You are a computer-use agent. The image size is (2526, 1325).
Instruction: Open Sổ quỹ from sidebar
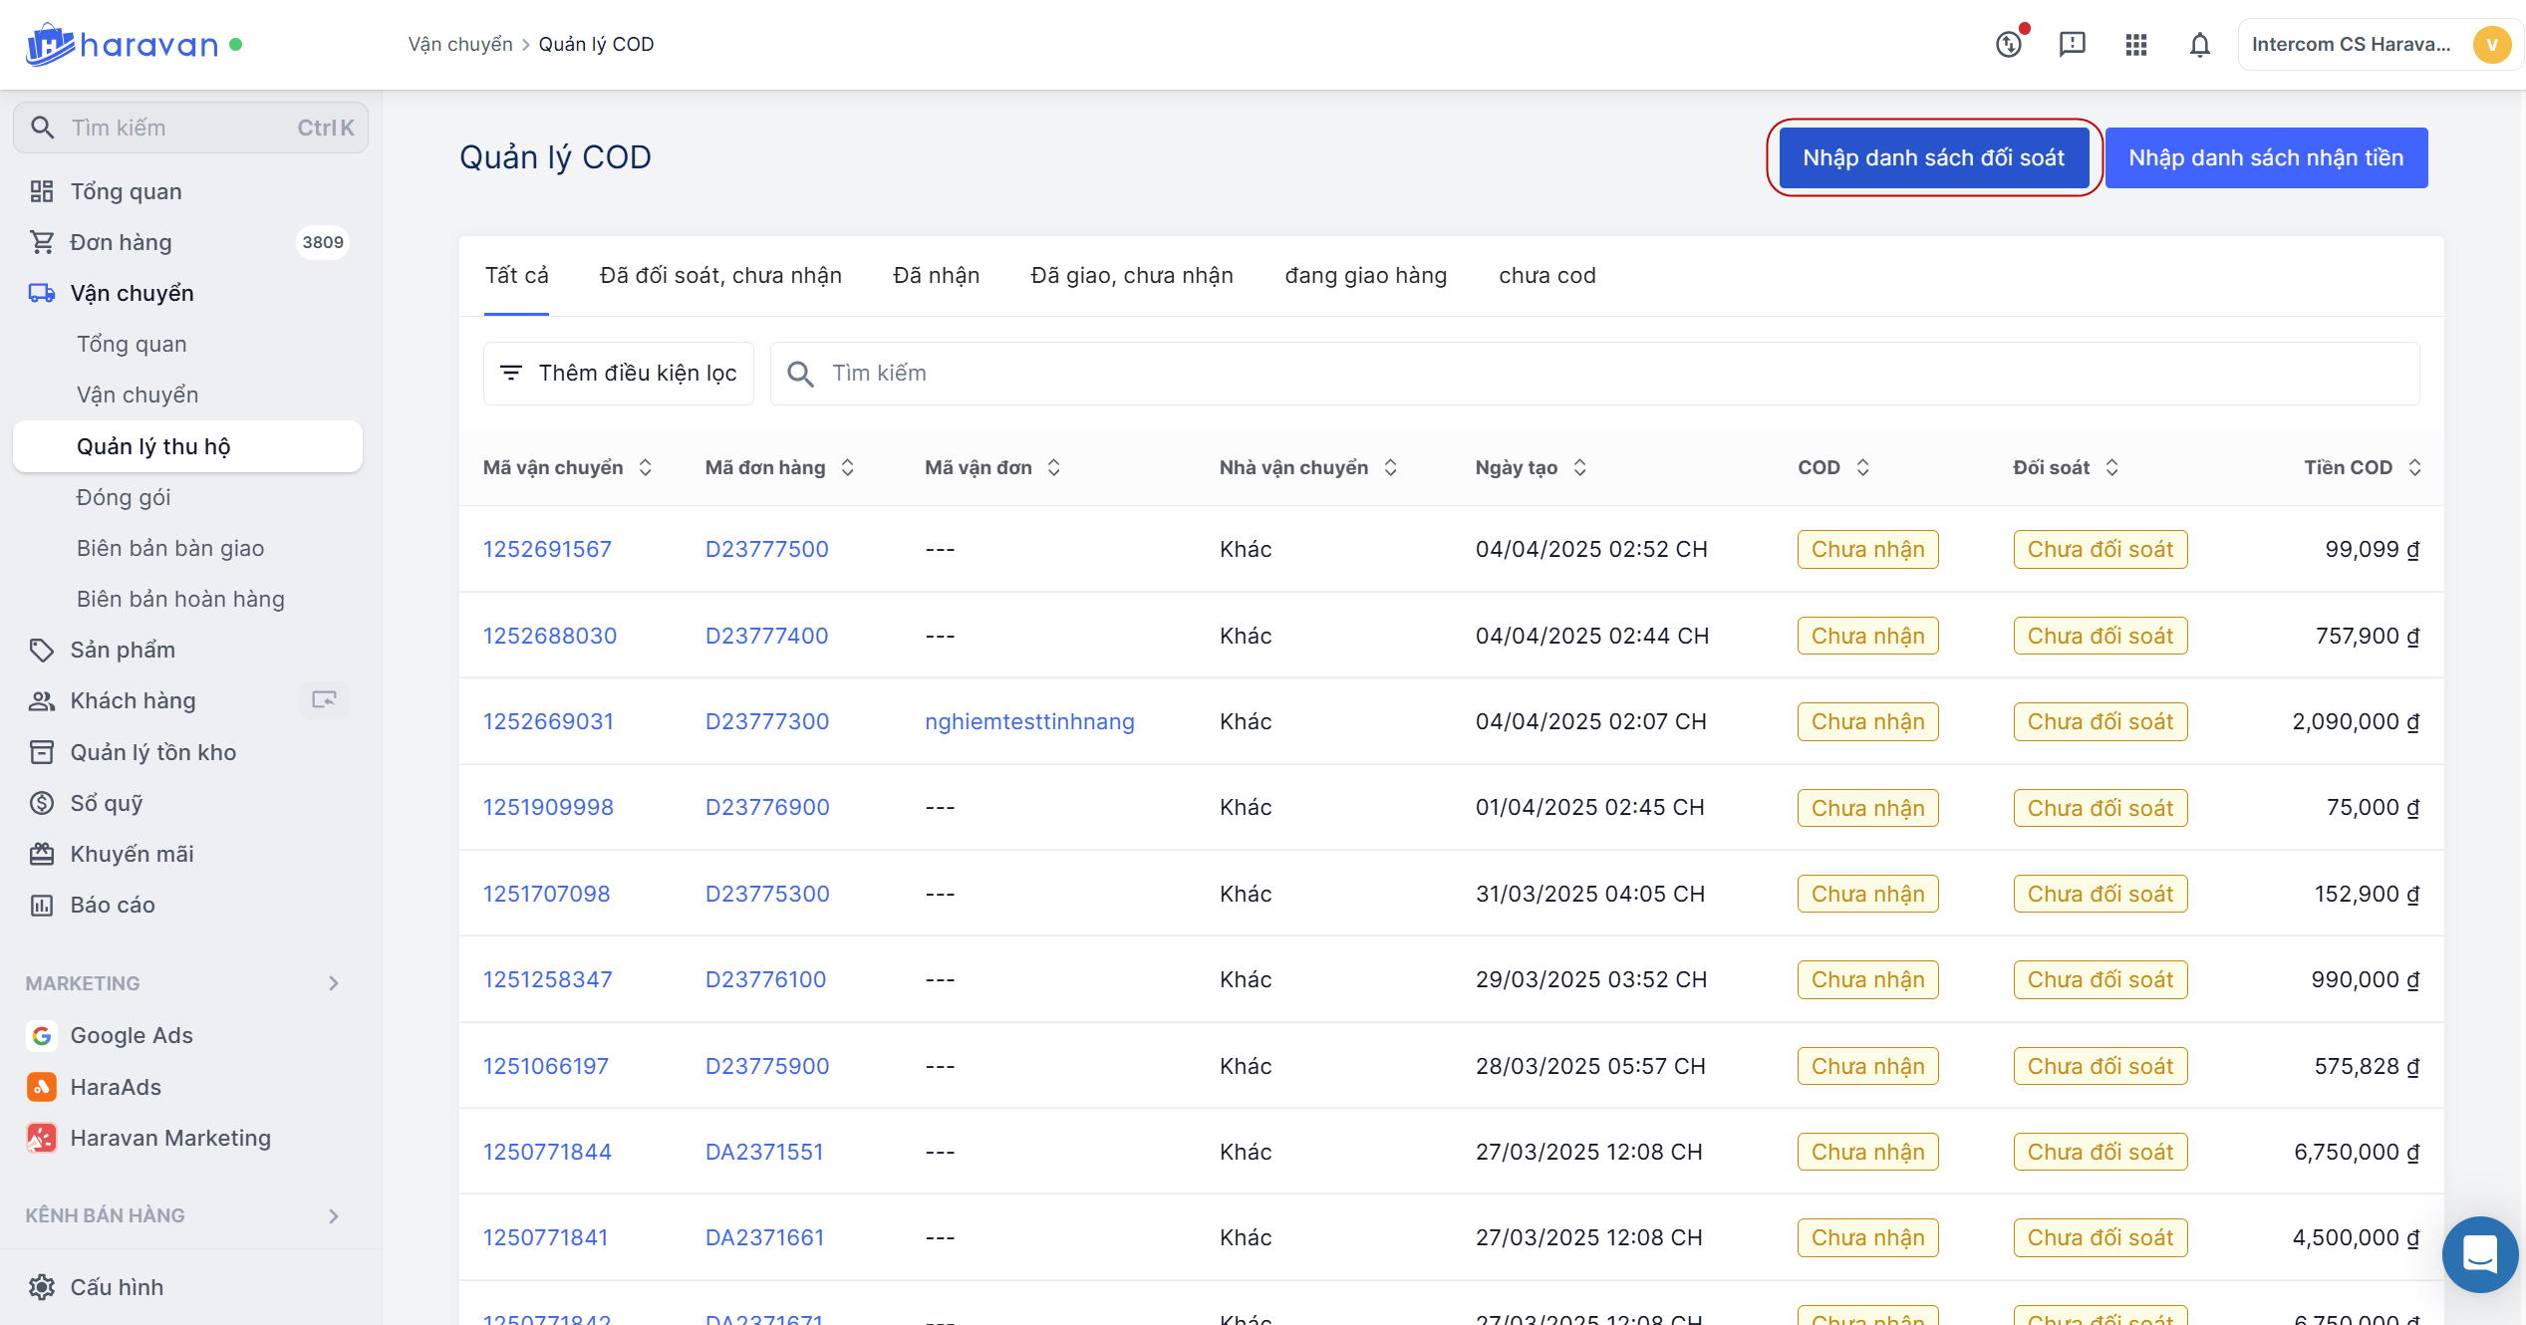tap(107, 803)
